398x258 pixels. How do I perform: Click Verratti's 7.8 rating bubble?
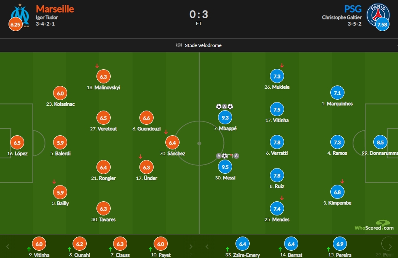pos(277,142)
